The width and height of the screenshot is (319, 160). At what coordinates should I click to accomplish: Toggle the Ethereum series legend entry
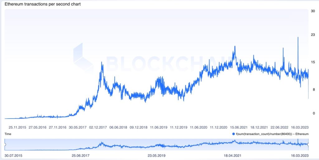pos(270,134)
